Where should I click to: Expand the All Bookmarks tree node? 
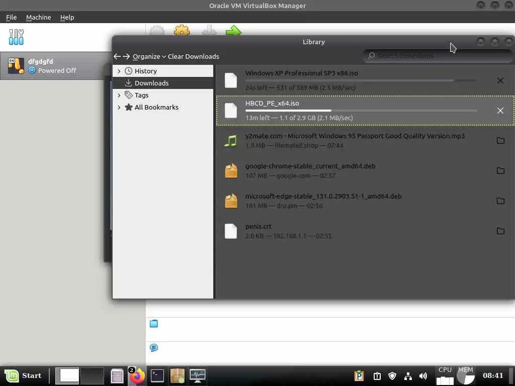coord(119,108)
